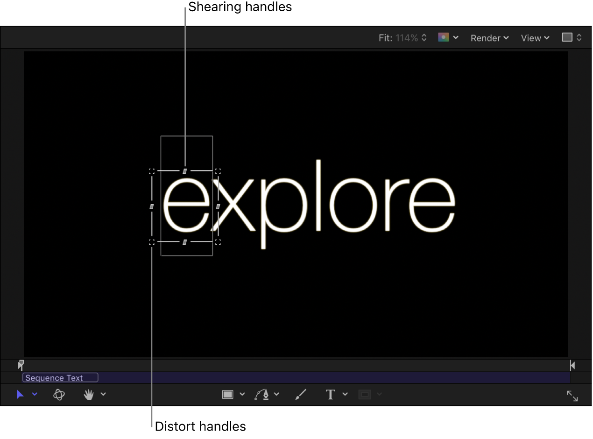Image resolution: width=593 pixels, height=439 pixels.
Task: Click the top-left distort handle
Action: click(152, 171)
